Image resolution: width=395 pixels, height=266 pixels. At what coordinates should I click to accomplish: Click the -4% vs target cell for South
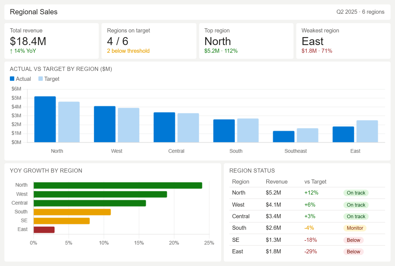click(x=309, y=228)
